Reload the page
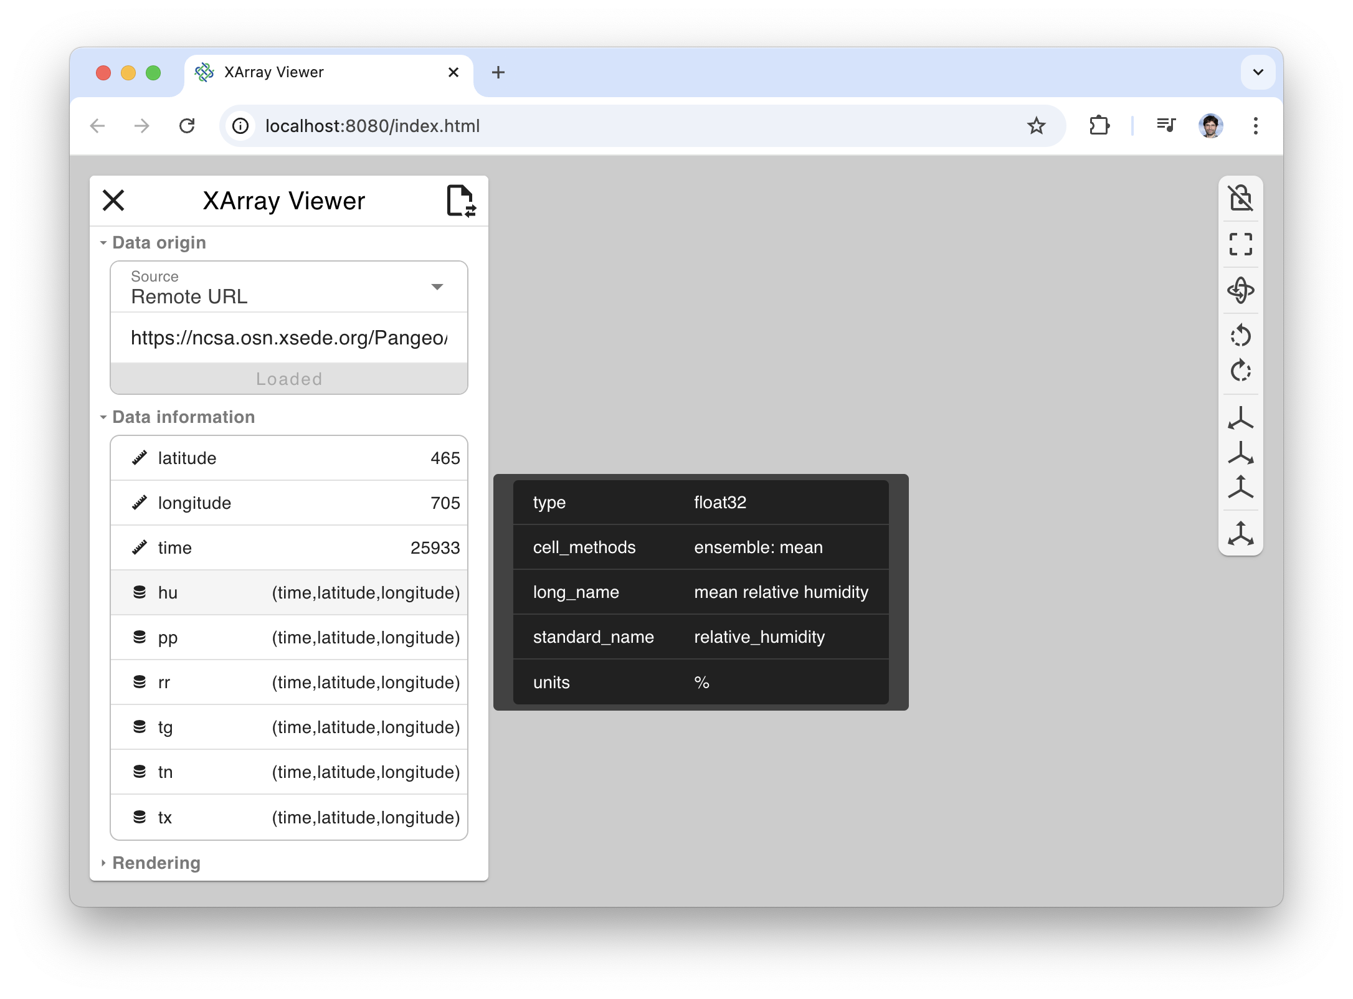Image resolution: width=1353 pixels, height=999 pixels. [187, 126]
